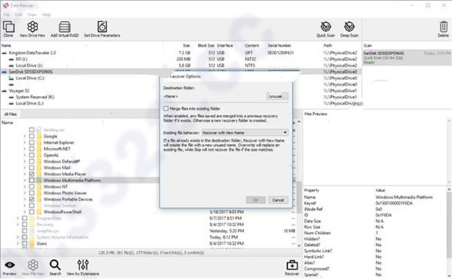
Task: Check the Windows NT folder checkbox
Action: click(x=32, y=186)
